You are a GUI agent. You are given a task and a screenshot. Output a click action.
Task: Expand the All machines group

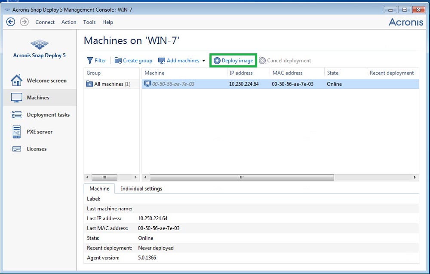pos(107,84)
